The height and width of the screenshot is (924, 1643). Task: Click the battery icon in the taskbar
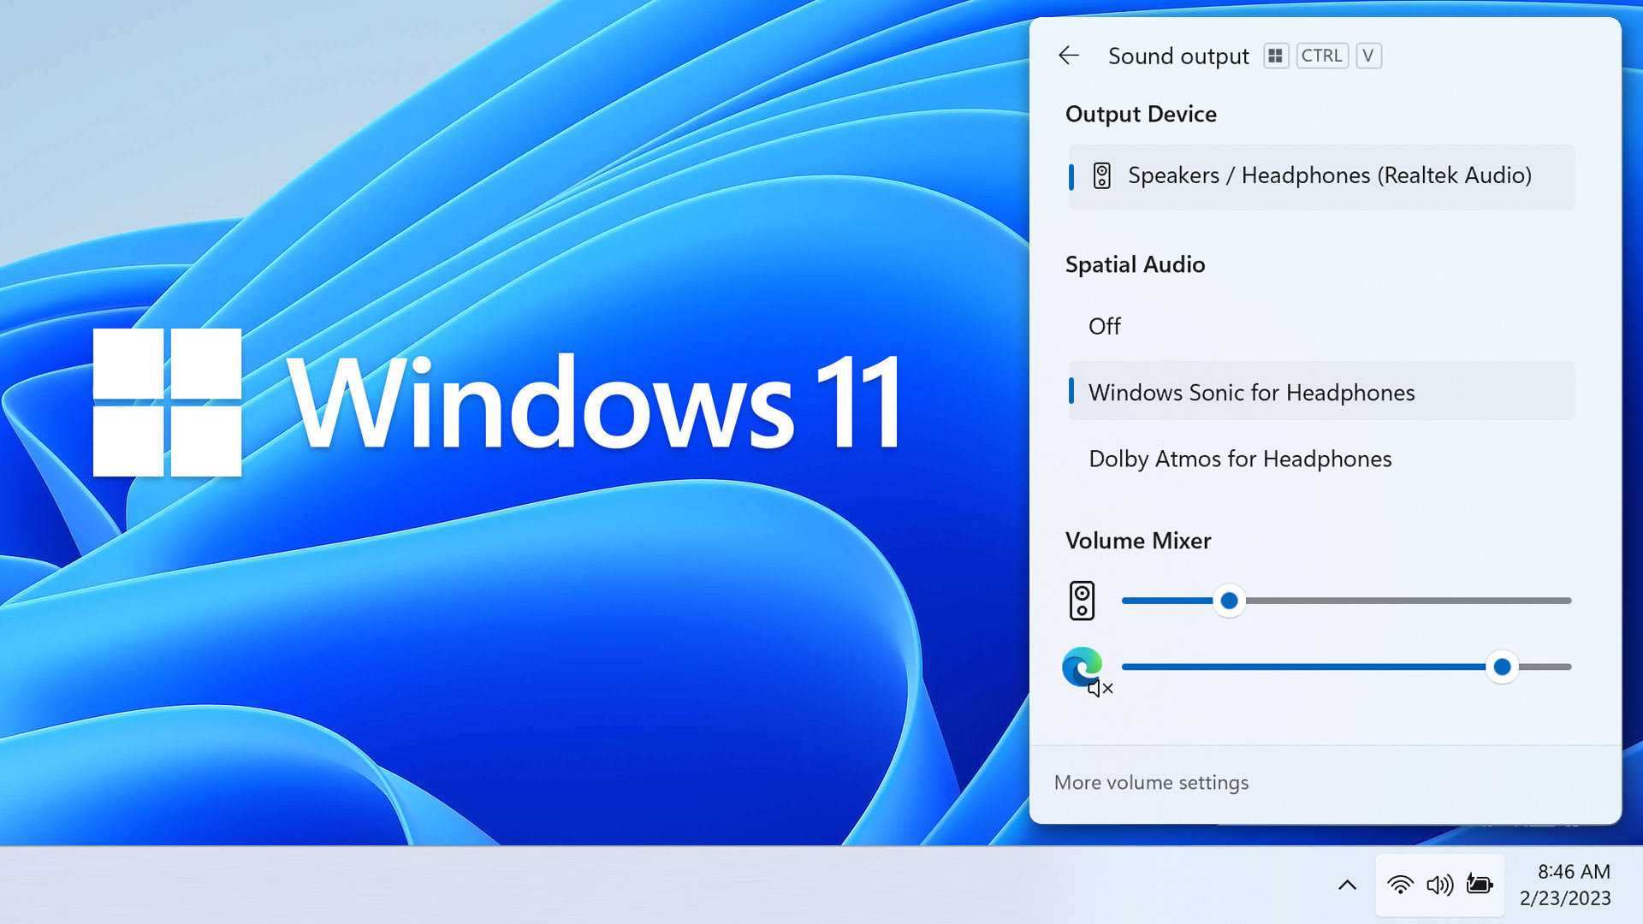point(1480,884)
